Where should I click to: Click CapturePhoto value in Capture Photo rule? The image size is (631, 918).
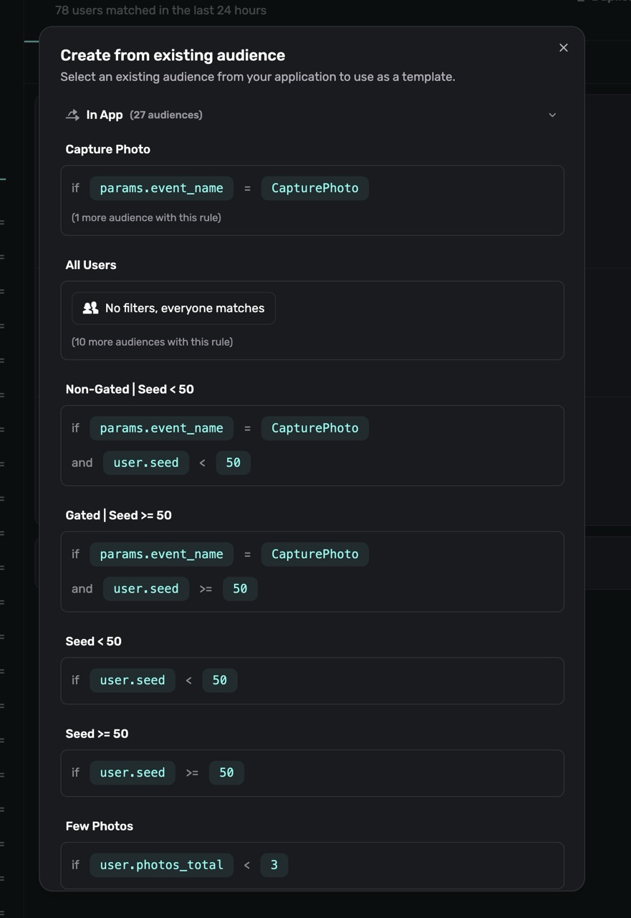click(315, 188)
